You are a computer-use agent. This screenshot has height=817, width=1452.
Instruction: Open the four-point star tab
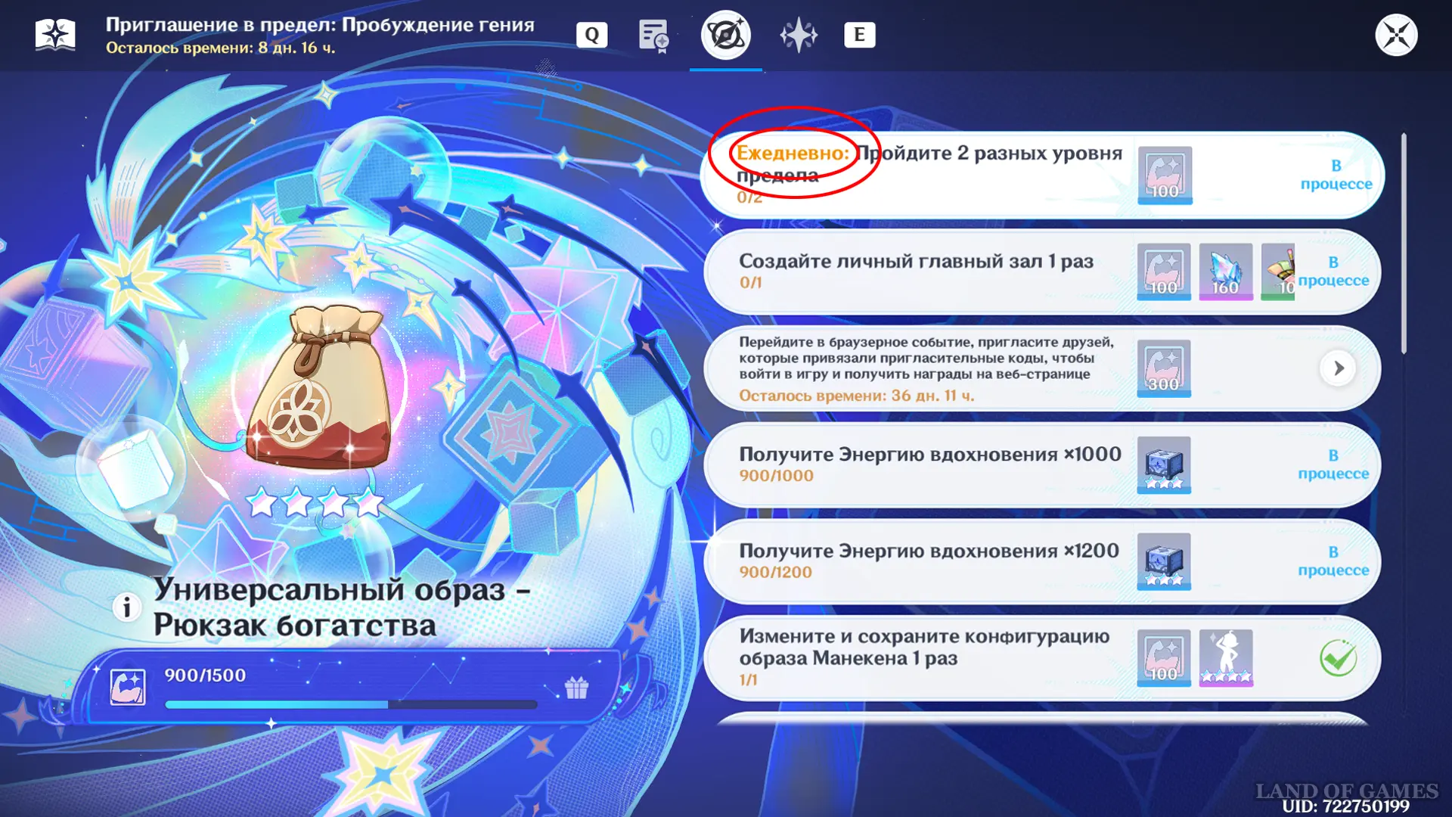tap(799, 35)
